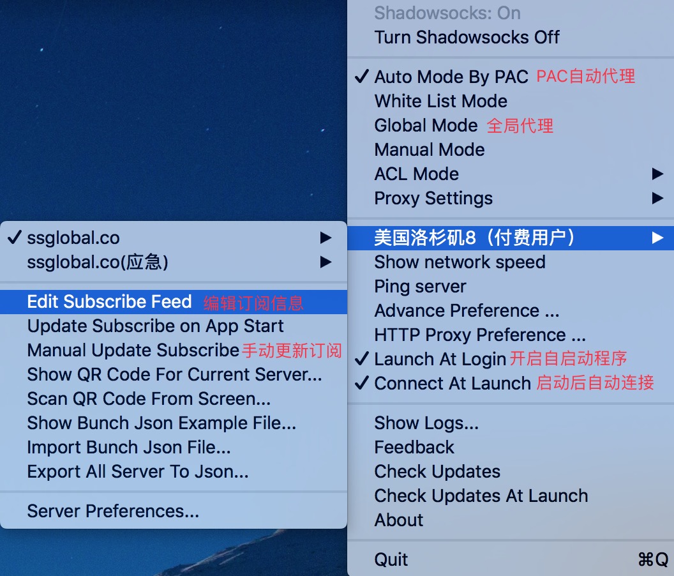Choose Feedback menu item
The image size is (674, 576).
point(510,448)
